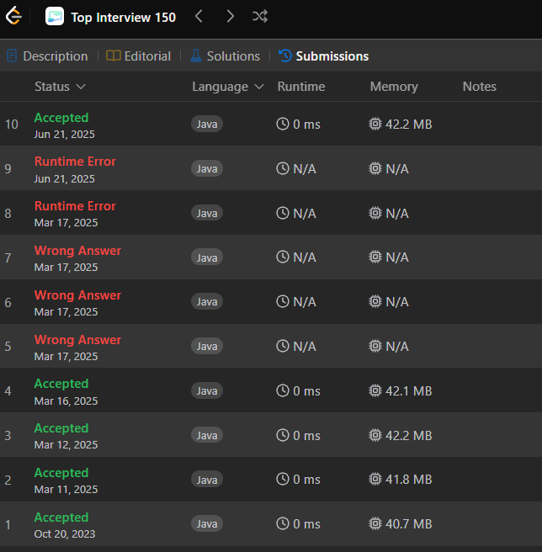Switch to the Editorial tab
Screen dimensions: 542x552
click(138, 56)
